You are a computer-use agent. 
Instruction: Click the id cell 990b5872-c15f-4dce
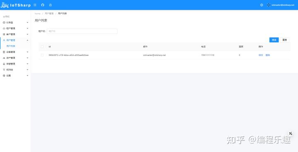(x=69, y=55)
